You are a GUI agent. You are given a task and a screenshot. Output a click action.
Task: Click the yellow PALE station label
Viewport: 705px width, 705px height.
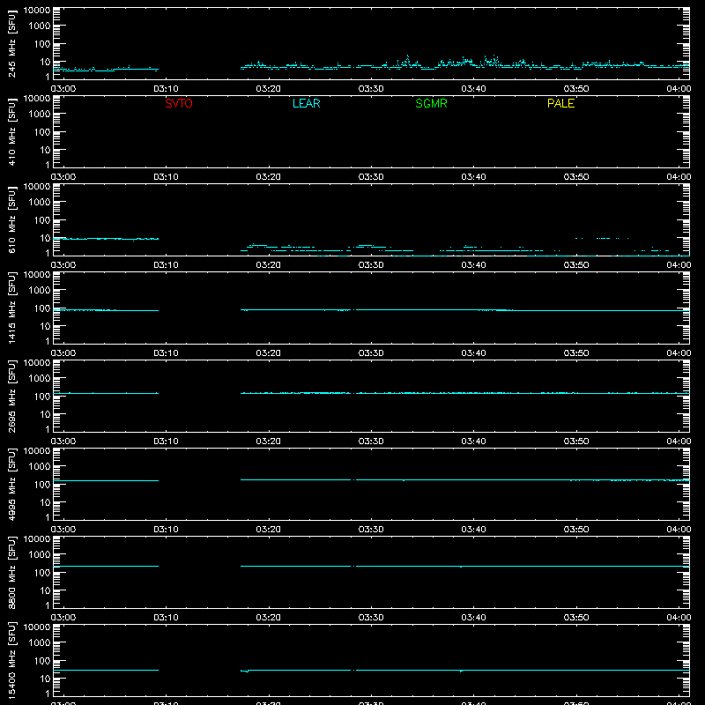pyautogui.click(x=560, y=103)
